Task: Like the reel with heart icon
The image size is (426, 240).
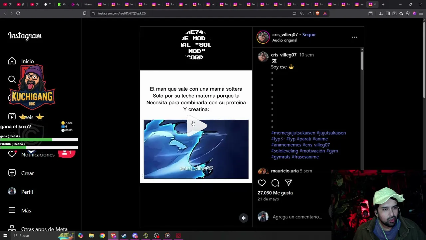Action: [262, 183]
